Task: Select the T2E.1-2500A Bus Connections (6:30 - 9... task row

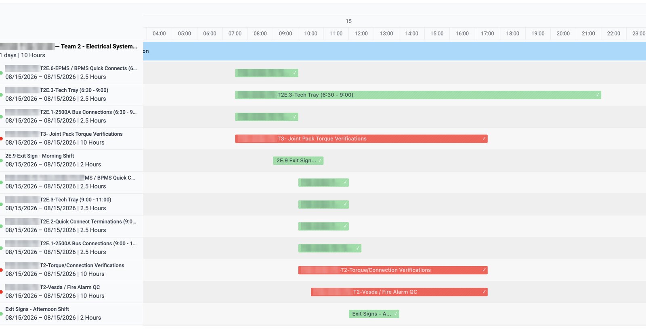Action: pyautogui.click(x=71, y=117)
